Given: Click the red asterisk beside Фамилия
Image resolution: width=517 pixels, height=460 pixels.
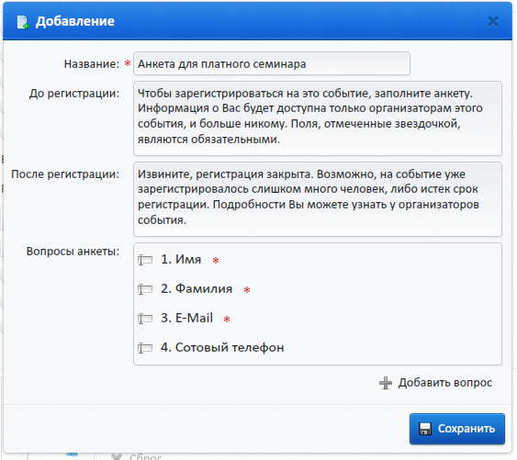Looking at the screenshot, I should click(x=247, y=290).
